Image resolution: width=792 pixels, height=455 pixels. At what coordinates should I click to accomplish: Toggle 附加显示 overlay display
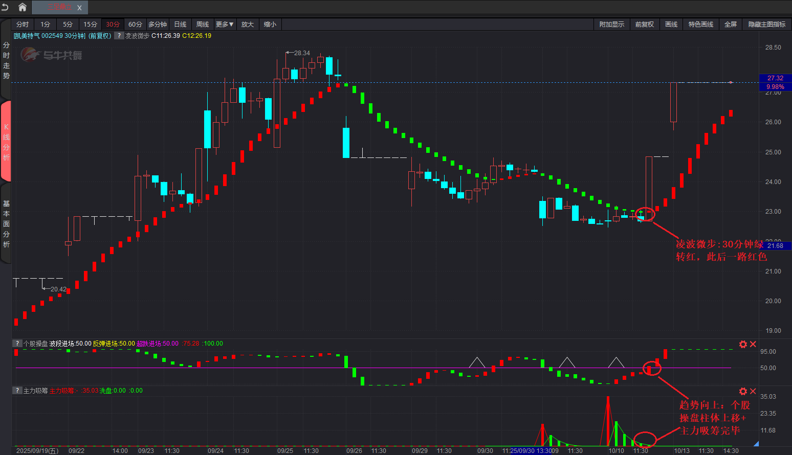611,25
